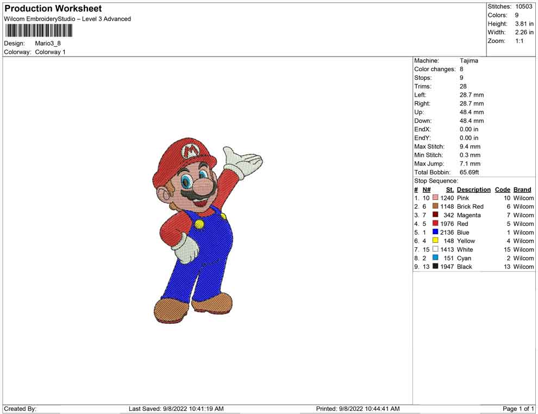Click the dark Magenta color swatch
This screenshot has height=414, width=538.
tap(435, 215)
